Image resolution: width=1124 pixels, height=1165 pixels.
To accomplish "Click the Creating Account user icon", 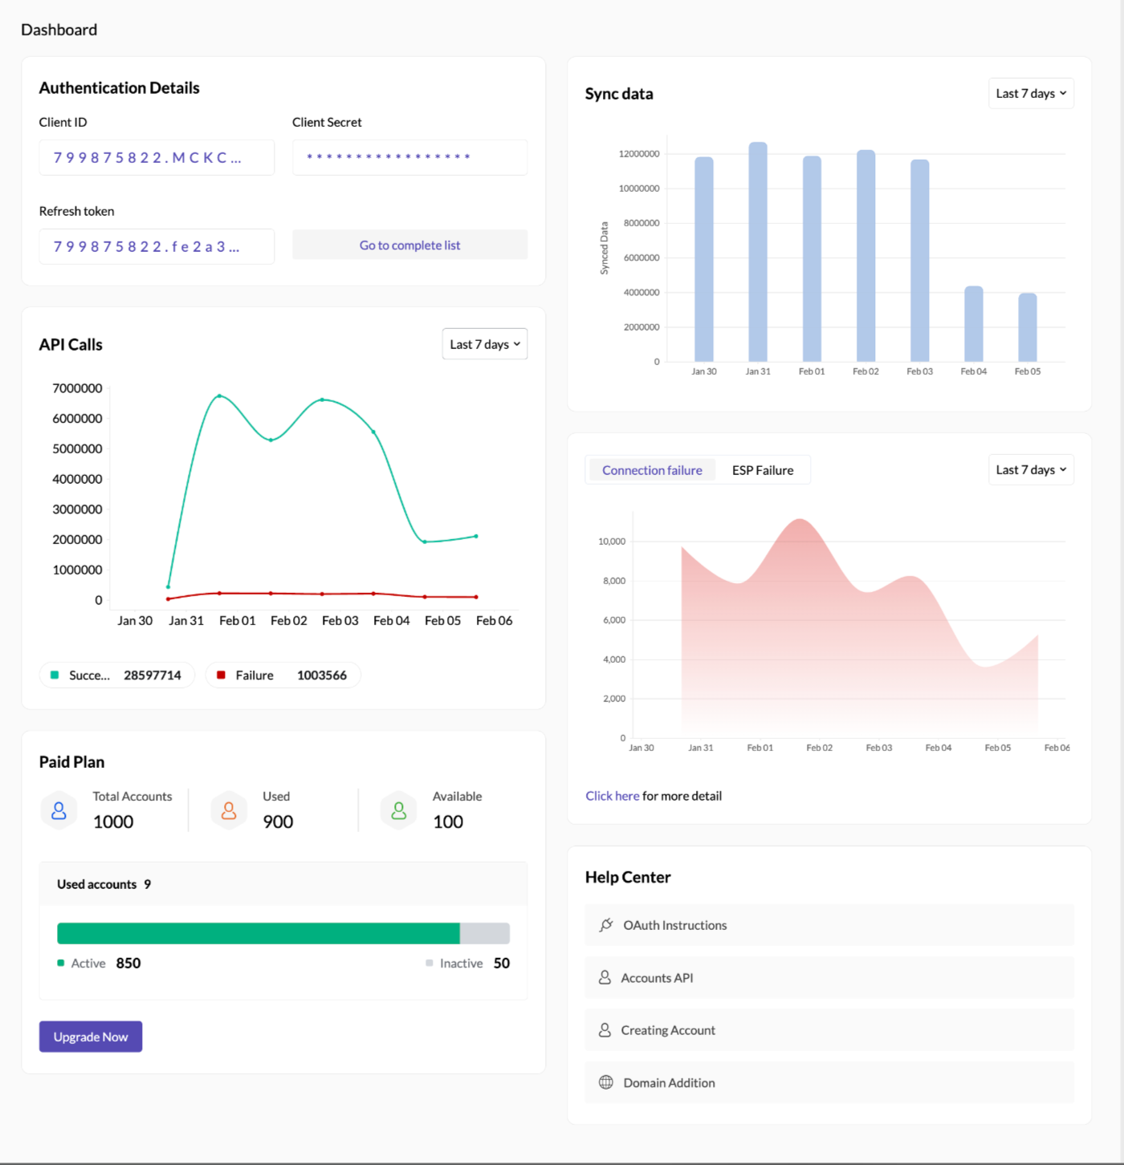I will 605,1029.
